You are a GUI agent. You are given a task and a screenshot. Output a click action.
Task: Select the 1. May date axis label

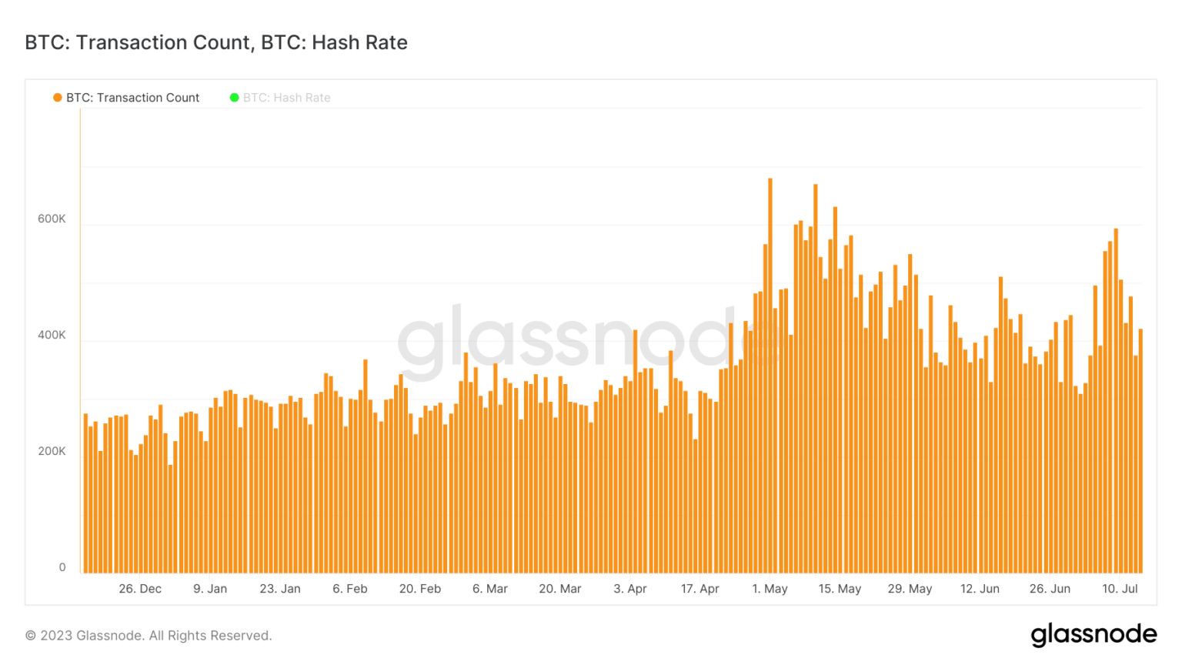click(770, 589)
